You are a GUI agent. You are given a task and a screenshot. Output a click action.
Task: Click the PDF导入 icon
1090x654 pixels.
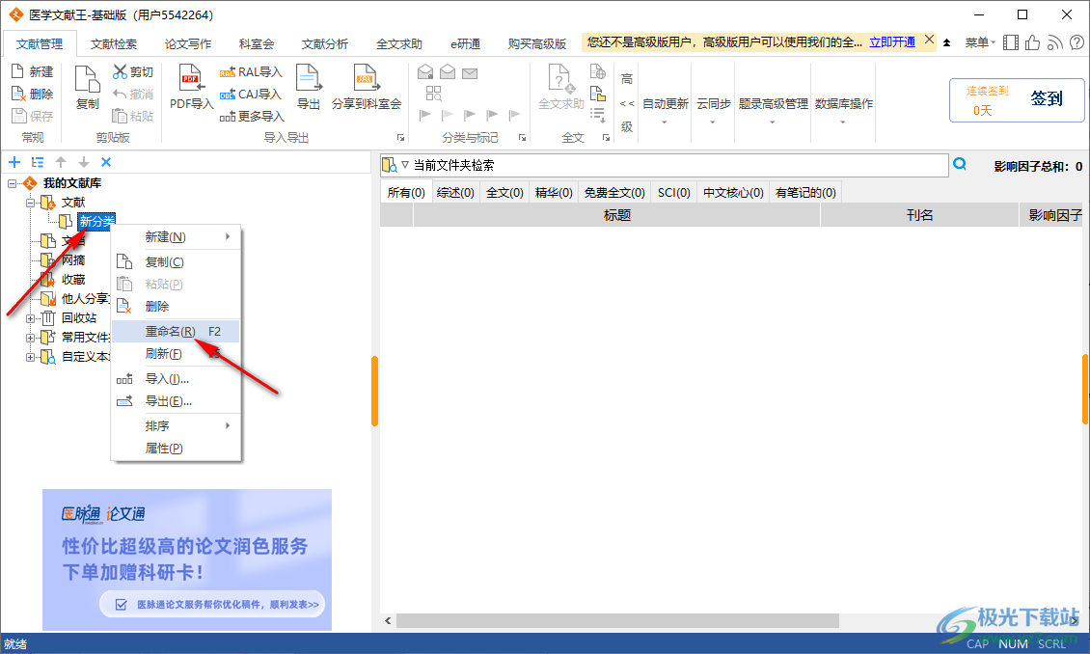pyautogui.click(x=190, y=78)
